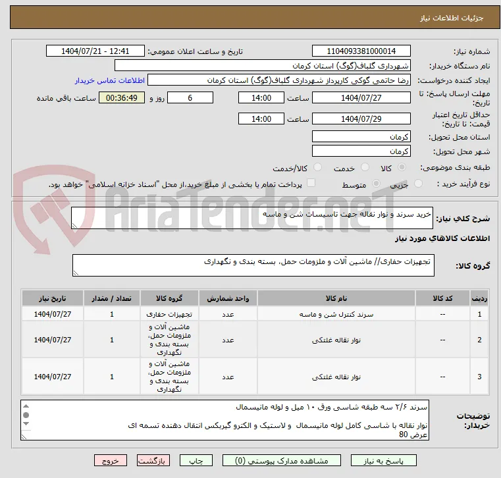Click the شرح کلی نیاز text area
This screenshot has height=478, width=501.
point(251,218)
